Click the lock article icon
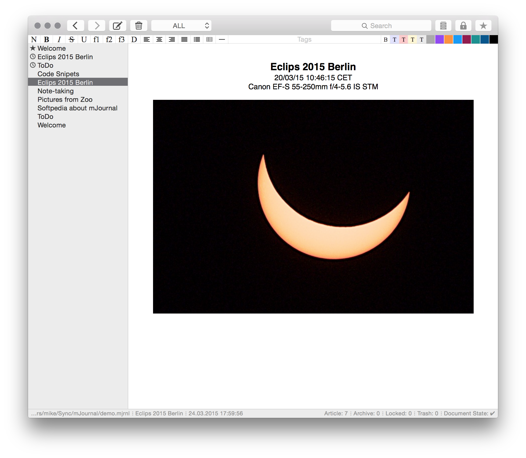526x458 pixels. (463, 26)
